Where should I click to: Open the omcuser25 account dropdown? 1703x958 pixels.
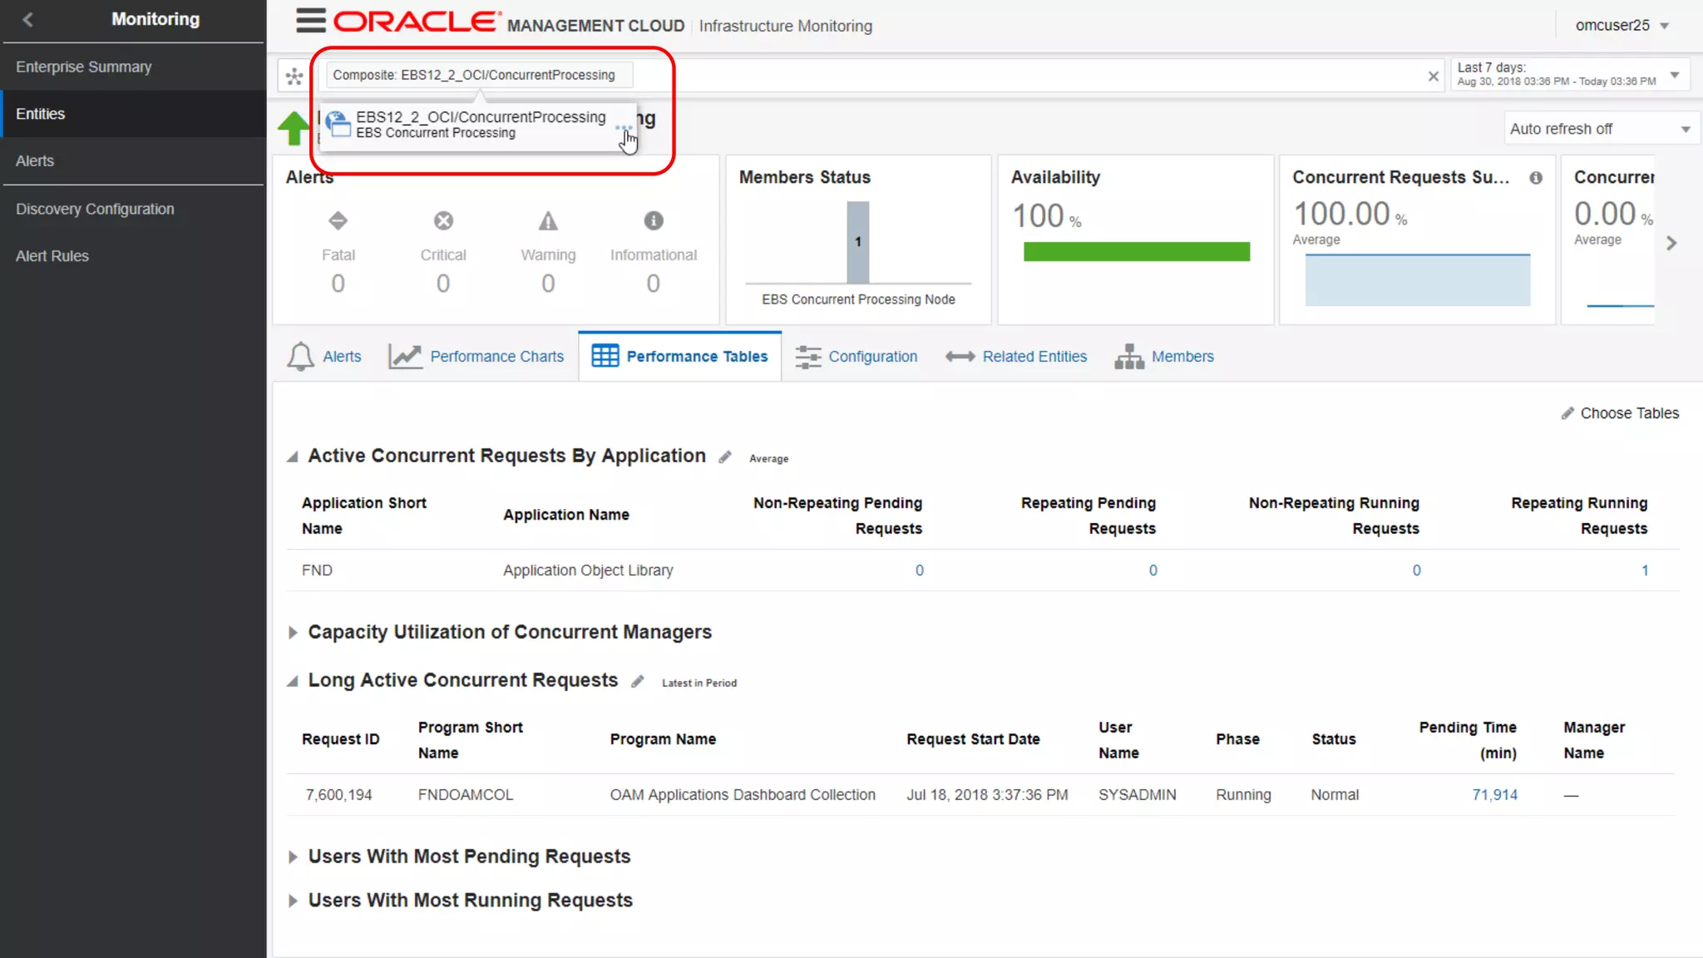[x=1622, y=25]
